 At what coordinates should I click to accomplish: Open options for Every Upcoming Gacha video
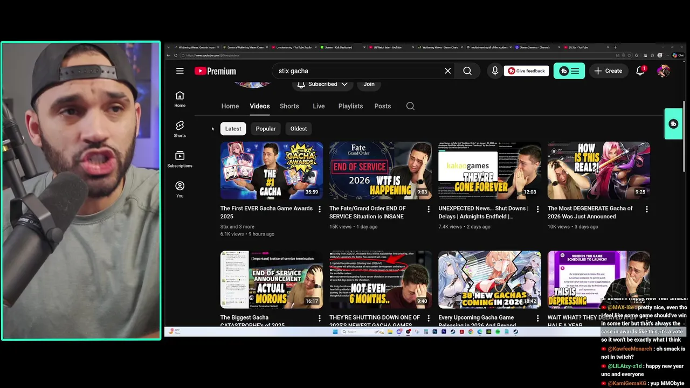[537, 318]
